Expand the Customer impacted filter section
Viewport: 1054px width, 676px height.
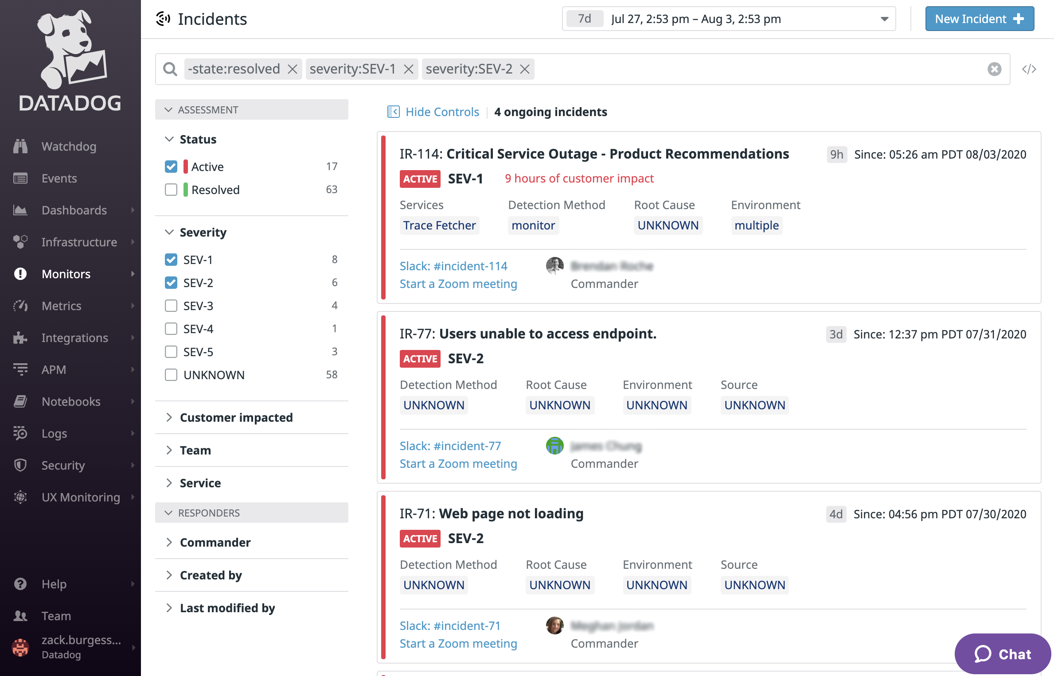click(x=236, y=417)
